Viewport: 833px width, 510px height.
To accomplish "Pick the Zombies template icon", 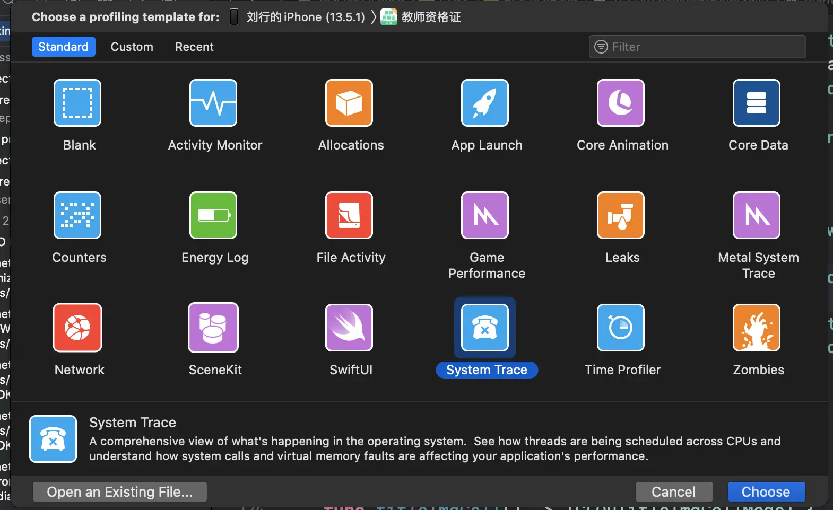I will (757, 328).
